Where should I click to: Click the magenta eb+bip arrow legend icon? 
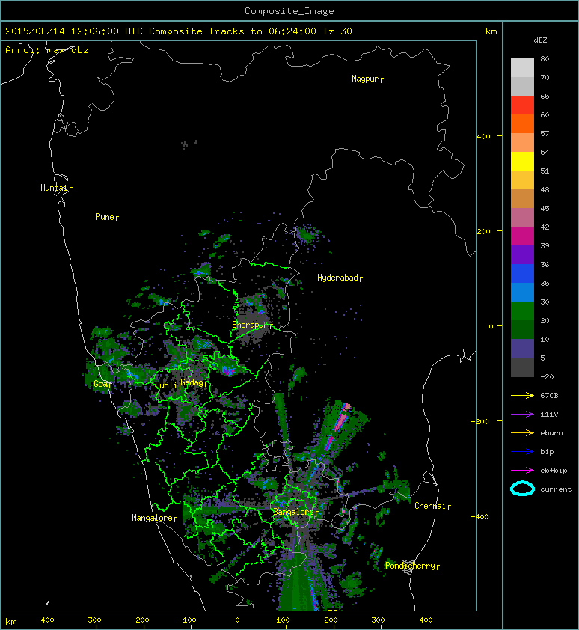[x=522, y=471]
